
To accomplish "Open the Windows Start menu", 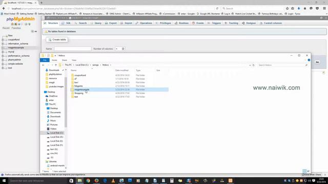I will click(4, 180).
